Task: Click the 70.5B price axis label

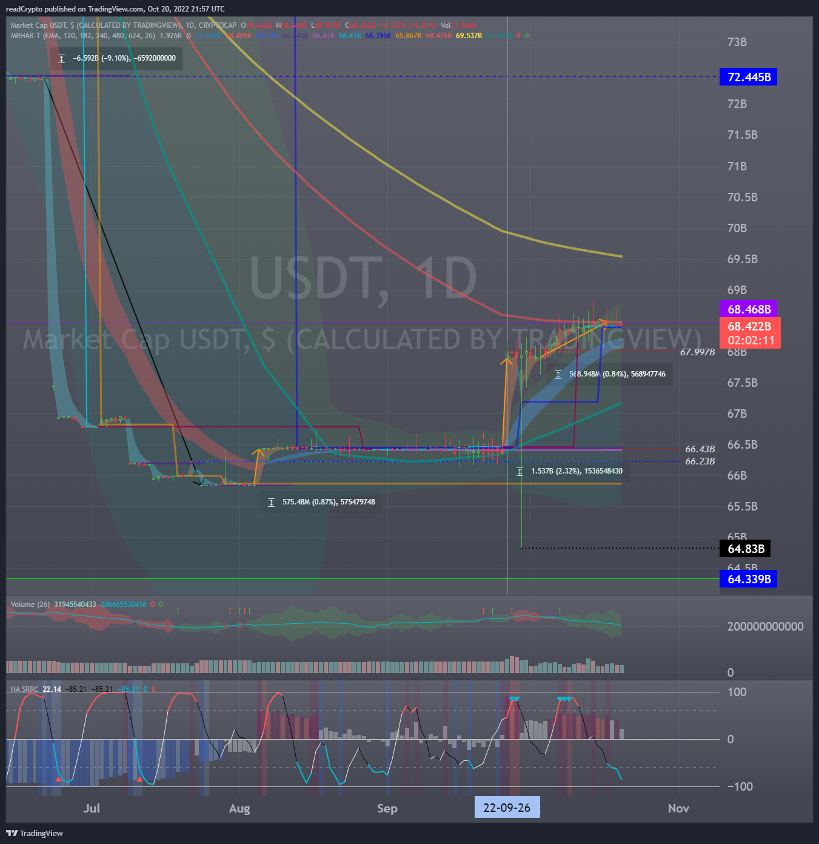Action: (x=743, y=197)
